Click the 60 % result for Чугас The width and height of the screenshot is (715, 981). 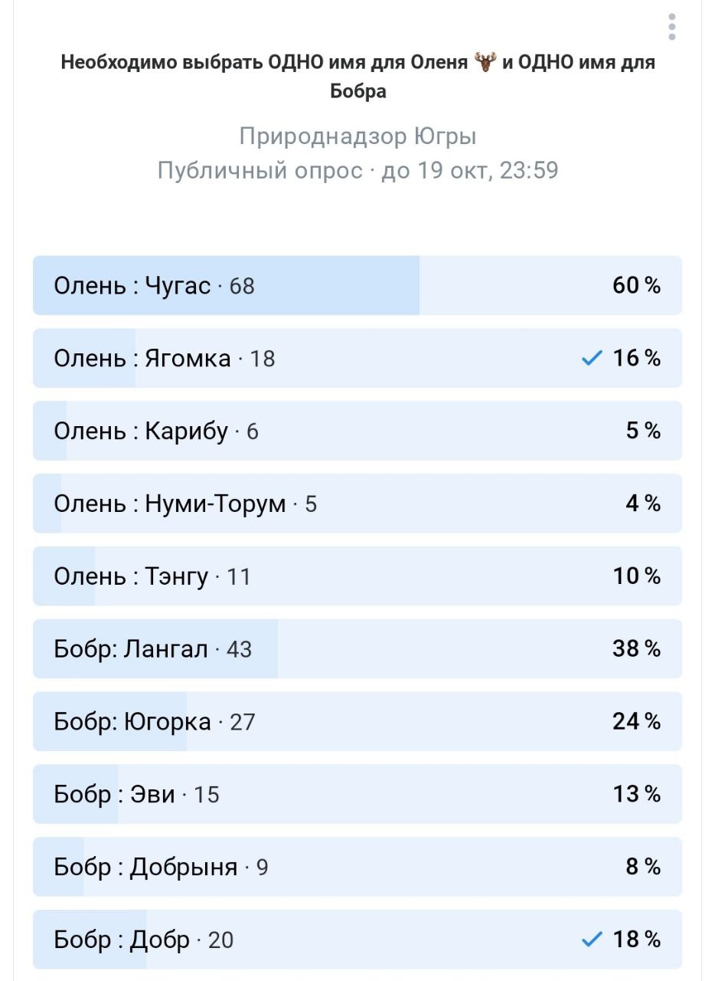click(x=636, y=286)
